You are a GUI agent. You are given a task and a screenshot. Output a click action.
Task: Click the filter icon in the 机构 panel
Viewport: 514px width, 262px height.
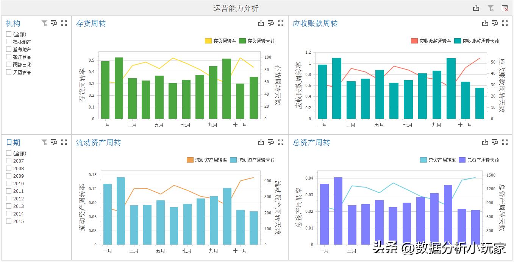tap(44, 23)
